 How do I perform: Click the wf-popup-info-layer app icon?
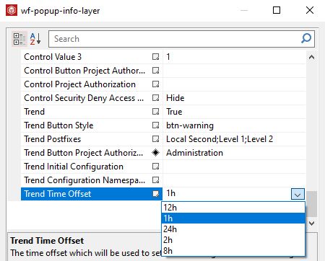coord(12,10)
